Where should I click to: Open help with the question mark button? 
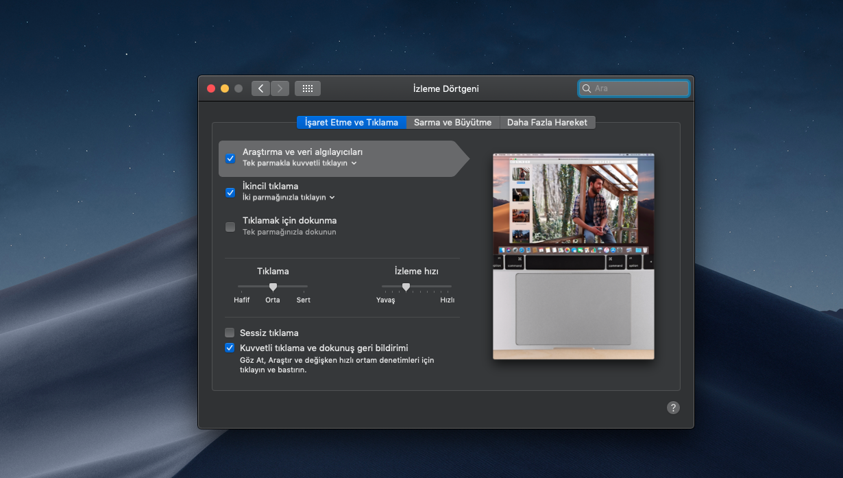tap(673, 407)
